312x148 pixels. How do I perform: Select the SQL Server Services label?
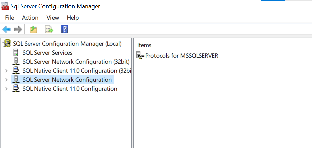(47, 53)
